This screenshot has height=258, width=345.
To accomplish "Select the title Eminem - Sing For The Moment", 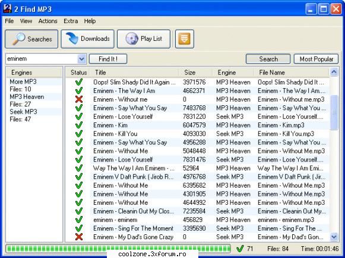I will [134, 228].
